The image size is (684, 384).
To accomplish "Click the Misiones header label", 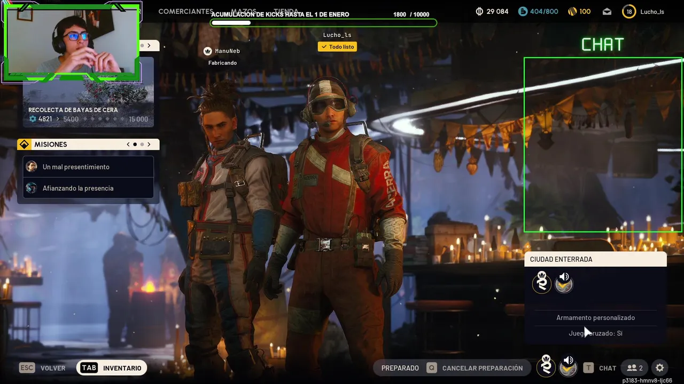I will (51, 145).
